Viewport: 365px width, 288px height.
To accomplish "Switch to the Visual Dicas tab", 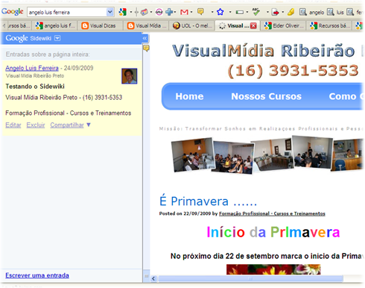I will 101,25.
